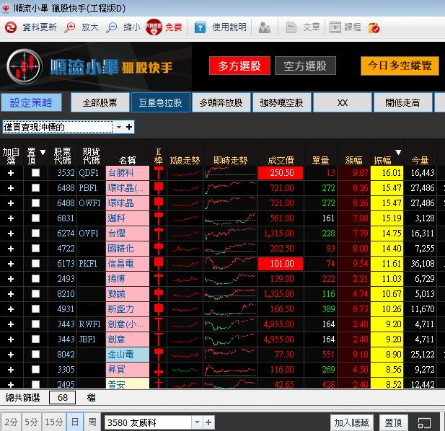Click the 多方選股 red button
445x431 pixels.
pos(239,66)
